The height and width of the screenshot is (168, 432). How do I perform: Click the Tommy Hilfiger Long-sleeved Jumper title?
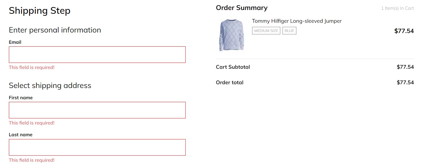pyautogui.click(x=297, y=21)
